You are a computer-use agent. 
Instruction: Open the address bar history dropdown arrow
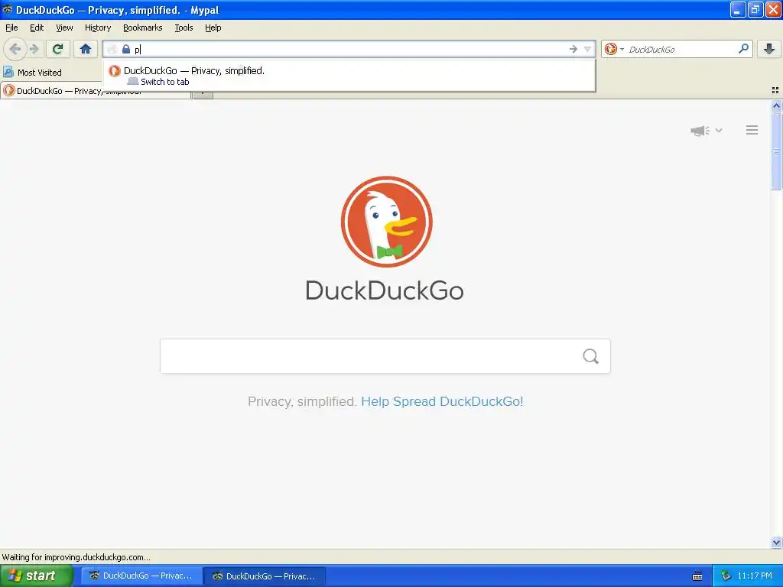point(588,49)
